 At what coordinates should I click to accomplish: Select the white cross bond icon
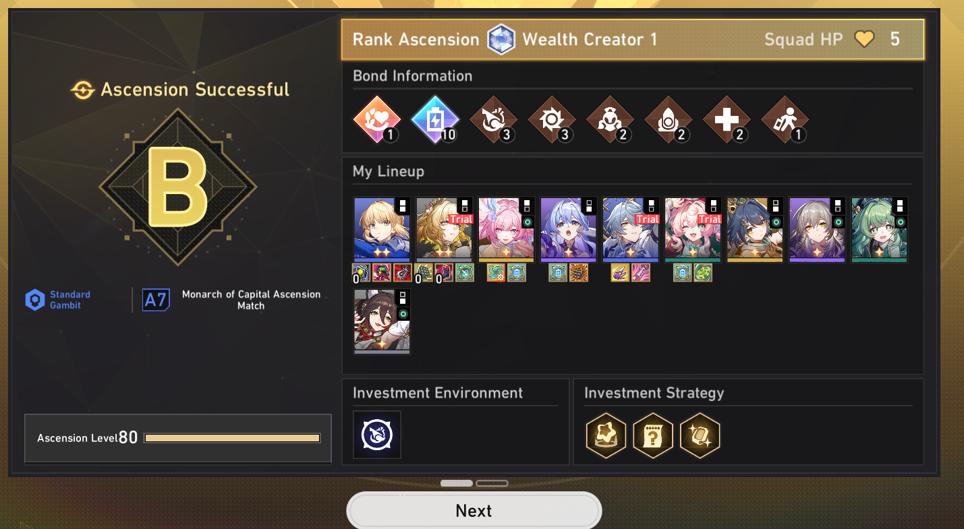pyautogui.click(x=727, y=120)
